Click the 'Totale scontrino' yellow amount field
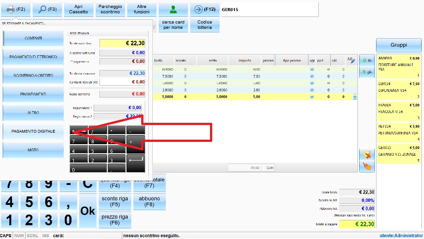 (x=122, y=43)
